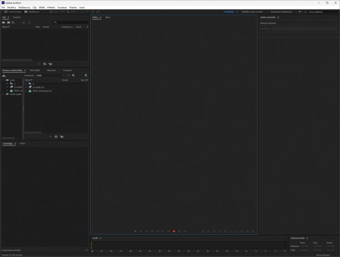The width and height of the screenshot is (340, 257).
Task: Open the Multitraccia menu
Action: tap(24, 7)
